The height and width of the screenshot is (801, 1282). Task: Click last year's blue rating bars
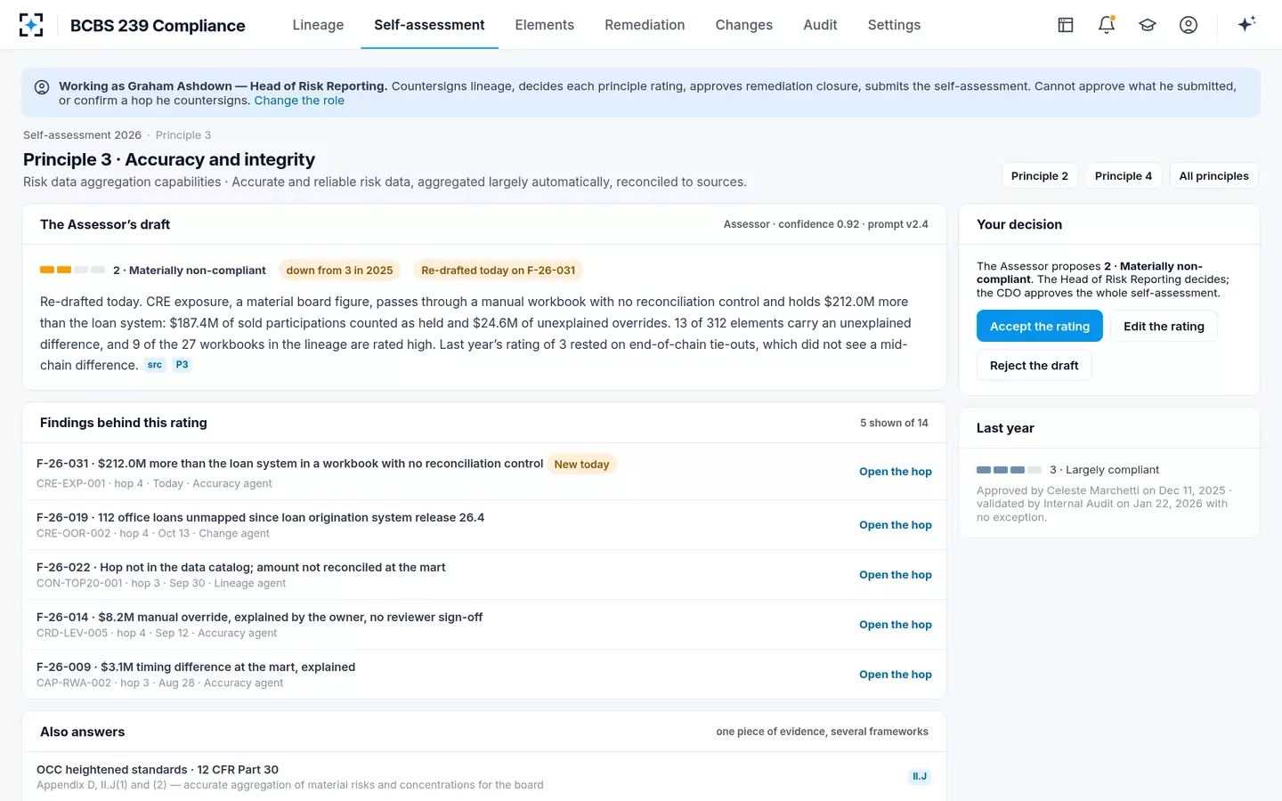1009,470
